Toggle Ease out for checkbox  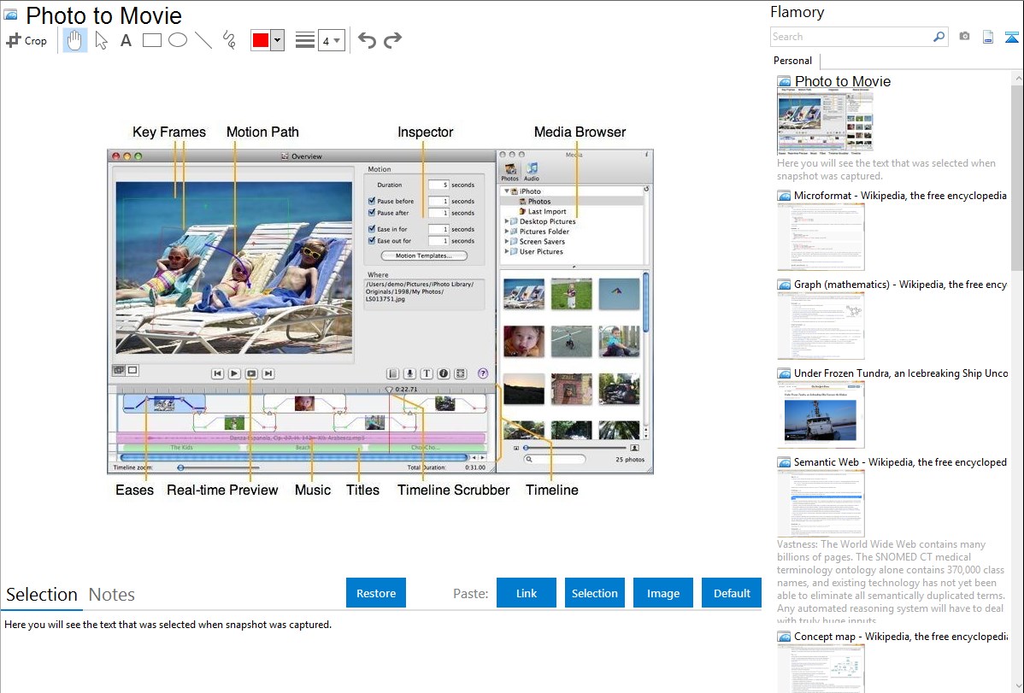pos(372,241)
